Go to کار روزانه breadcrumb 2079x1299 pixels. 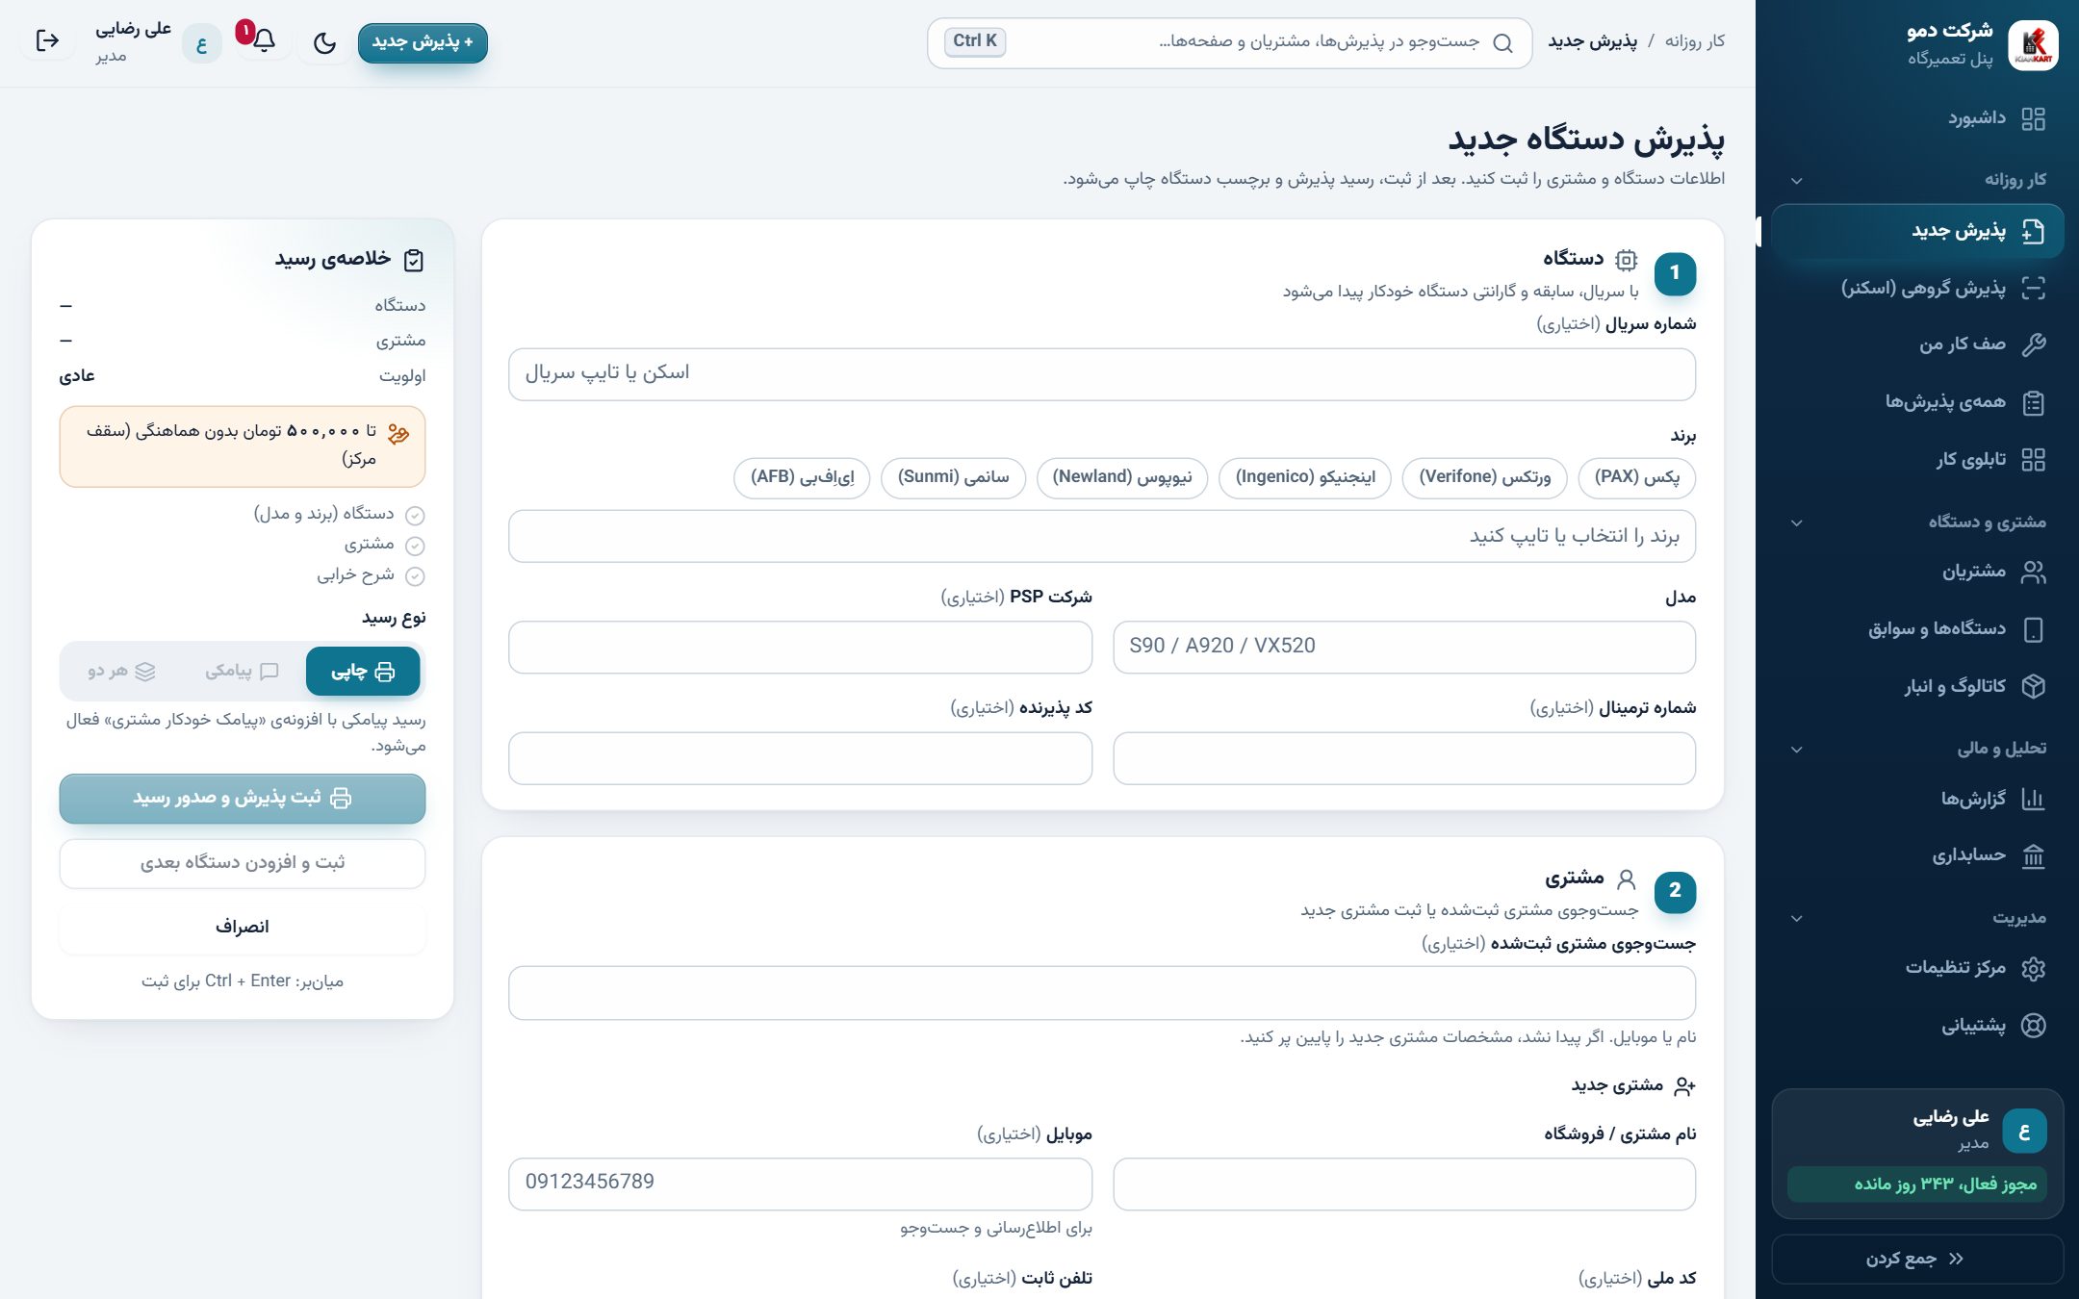(1695, 41)
